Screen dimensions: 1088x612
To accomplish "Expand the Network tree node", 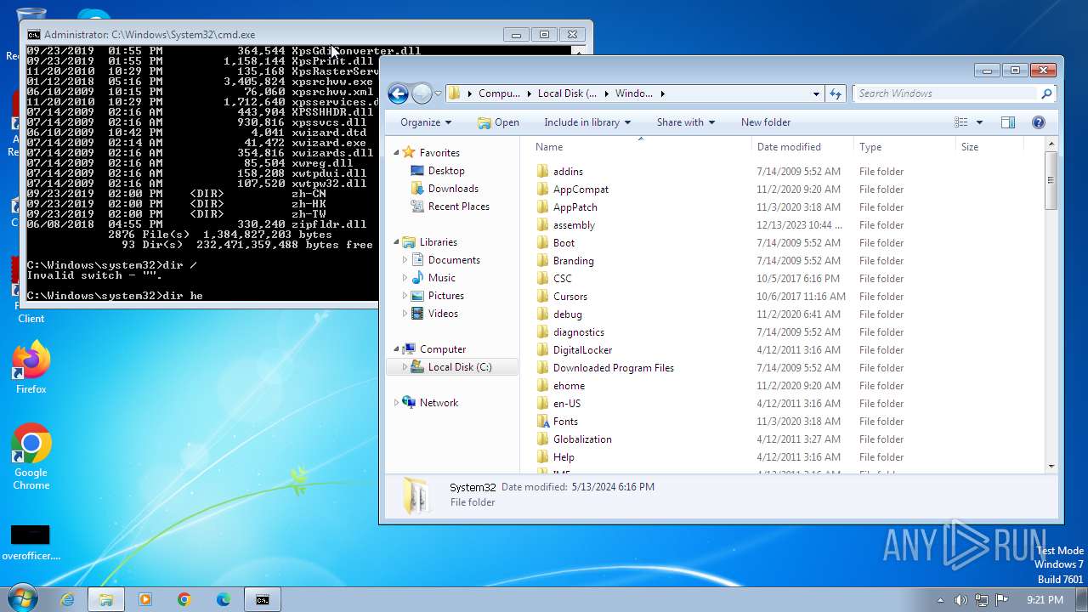I will click(x=396, y=403).
